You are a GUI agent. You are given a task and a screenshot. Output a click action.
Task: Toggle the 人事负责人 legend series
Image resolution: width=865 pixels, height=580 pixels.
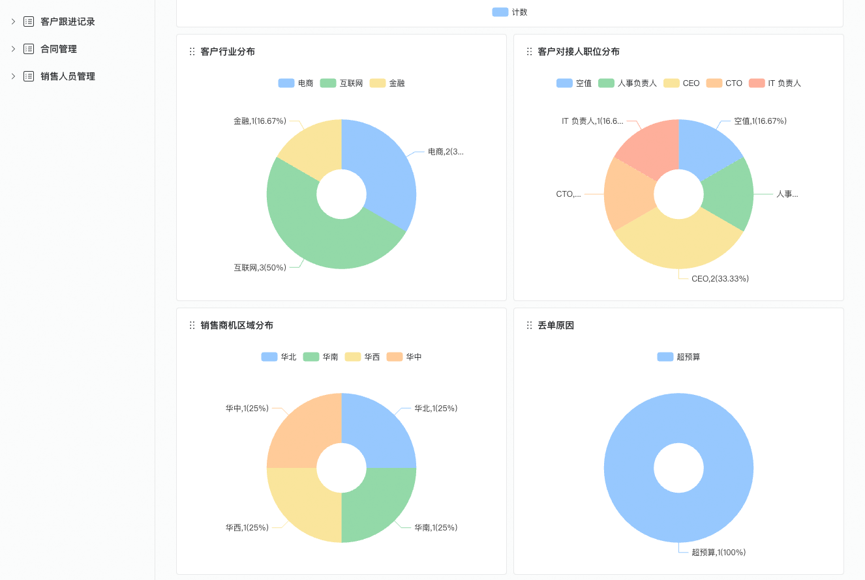tap(628, 83)
